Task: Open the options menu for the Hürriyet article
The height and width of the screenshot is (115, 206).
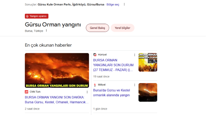Action: 134,55
